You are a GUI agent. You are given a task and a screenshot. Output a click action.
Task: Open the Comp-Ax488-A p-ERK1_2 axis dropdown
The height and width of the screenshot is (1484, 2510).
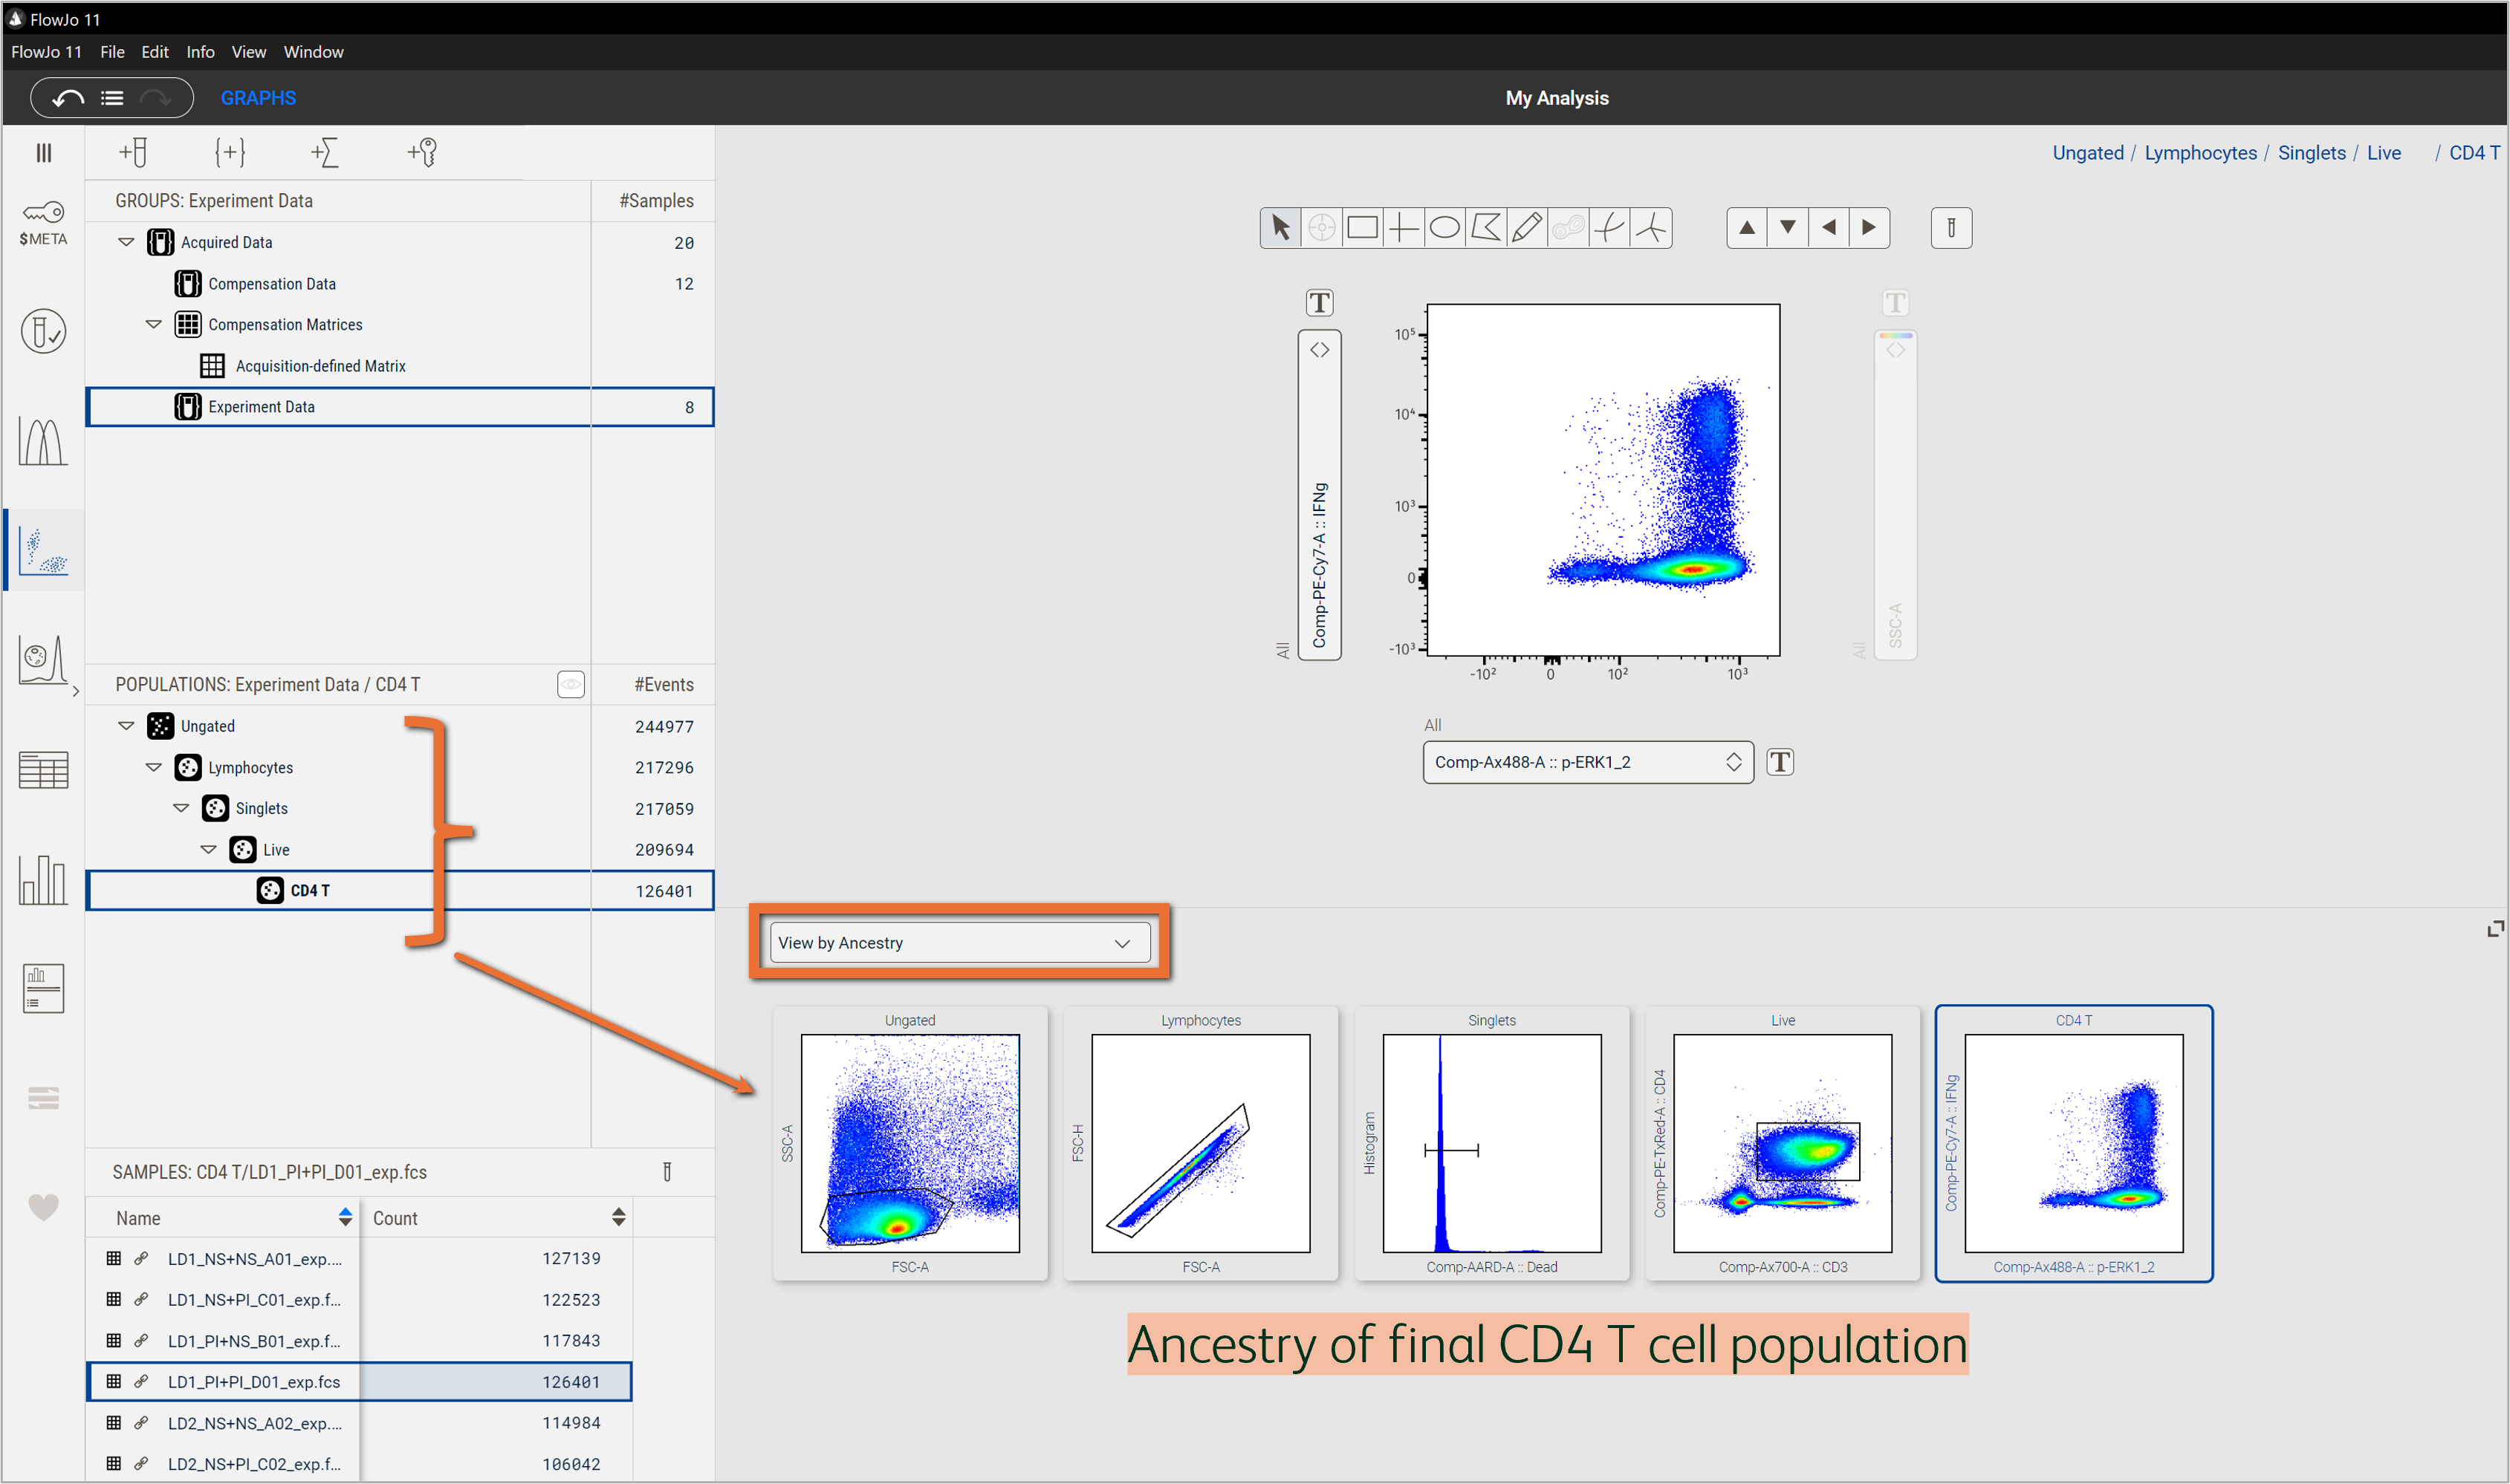pyautogui.click(x=1588, y=762)
